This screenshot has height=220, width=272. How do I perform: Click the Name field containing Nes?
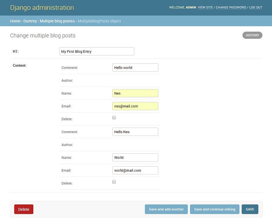[135, 93]
